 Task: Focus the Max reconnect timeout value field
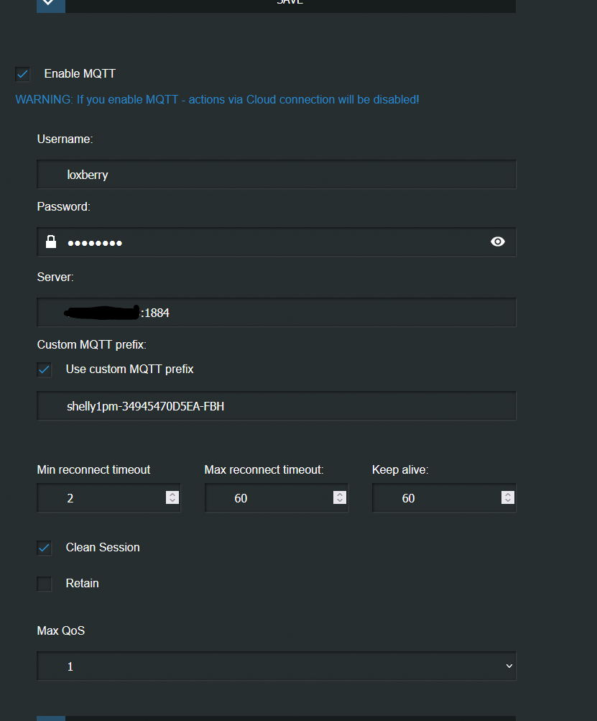pos(269,498)
